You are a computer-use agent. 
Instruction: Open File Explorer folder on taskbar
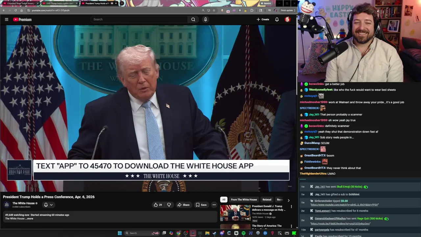(x=207, y=233)
